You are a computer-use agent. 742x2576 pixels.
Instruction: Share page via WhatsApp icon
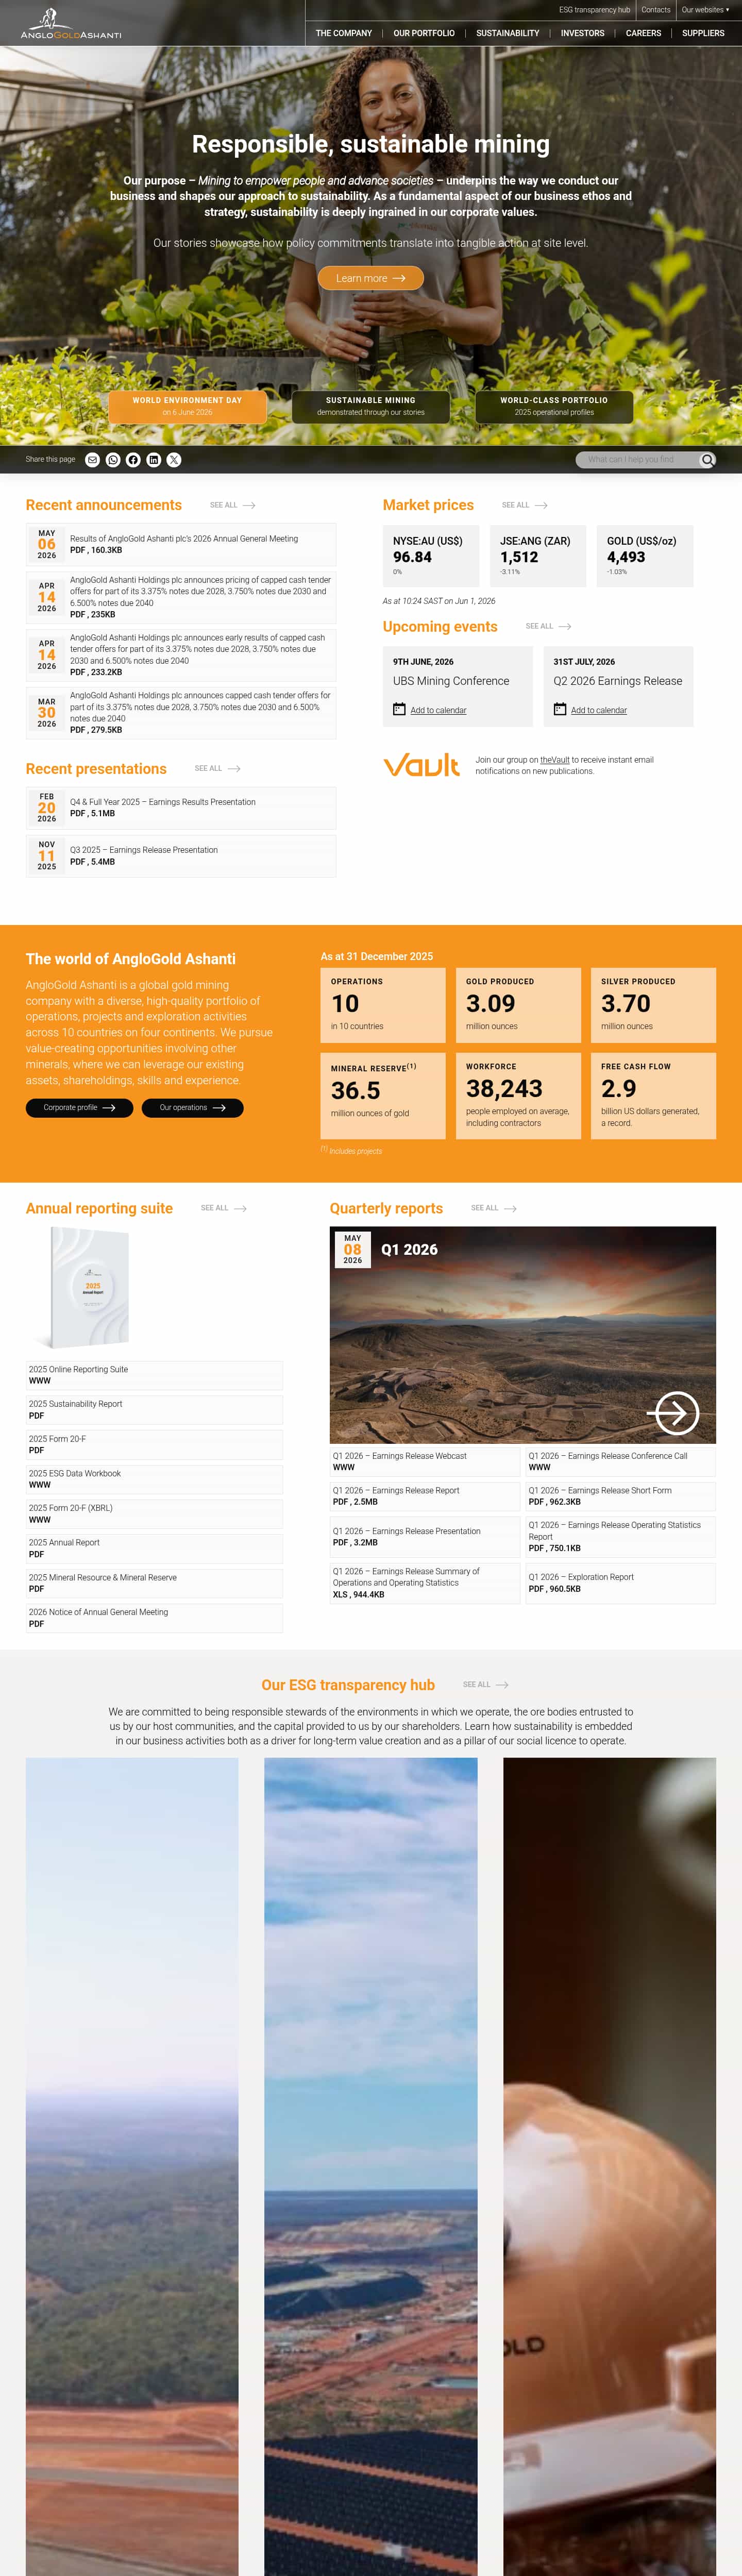[x=113, y=460]
